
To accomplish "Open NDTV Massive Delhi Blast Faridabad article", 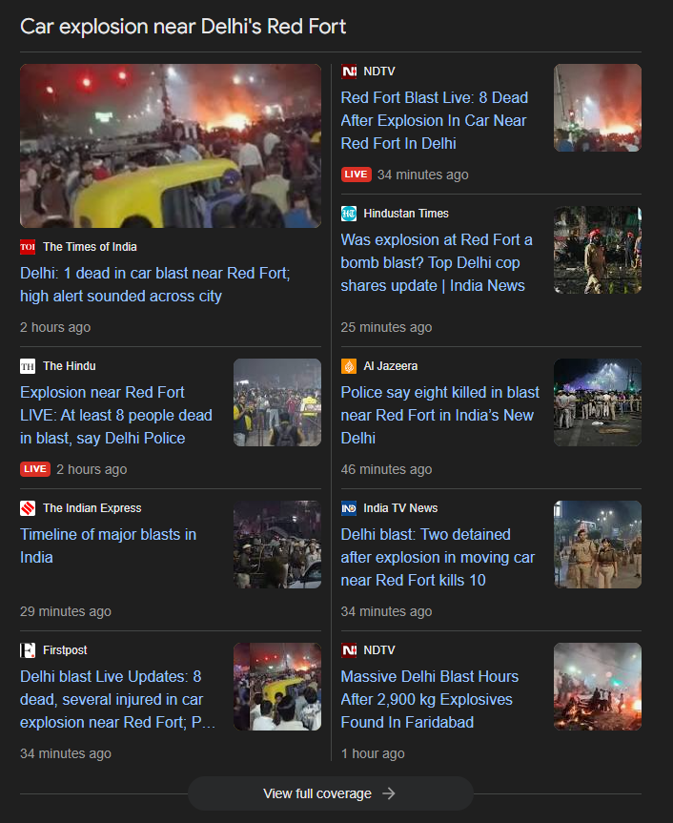I will [x=429, y=699].
